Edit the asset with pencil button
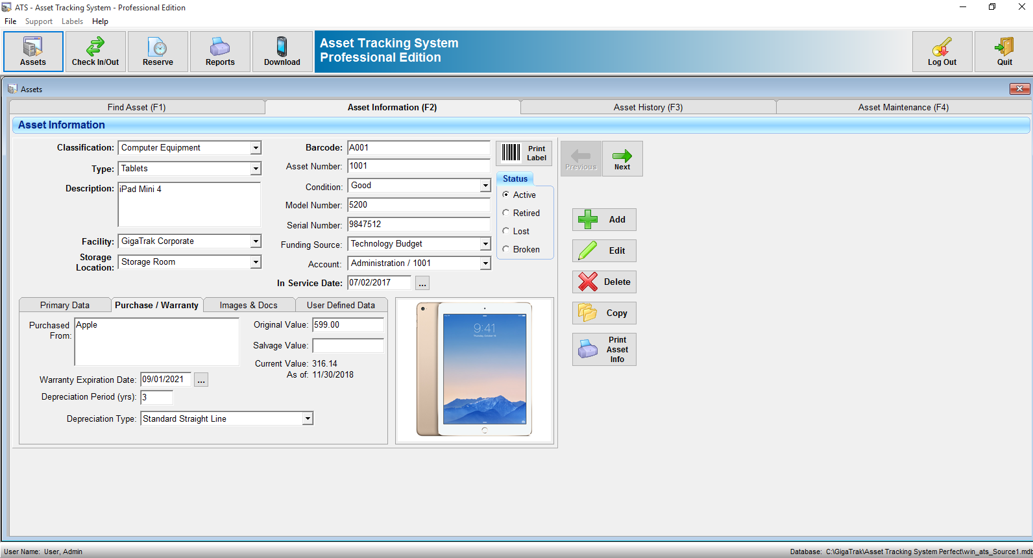 [x=604, y=250]
